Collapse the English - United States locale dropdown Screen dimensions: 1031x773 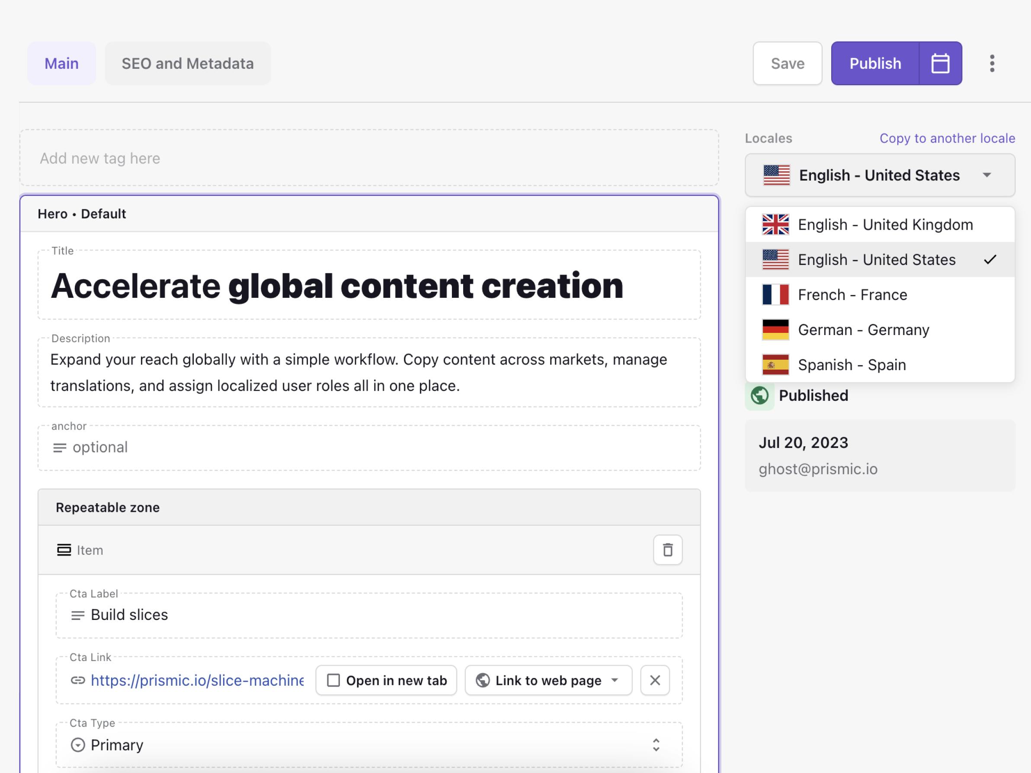pos(880,175)
